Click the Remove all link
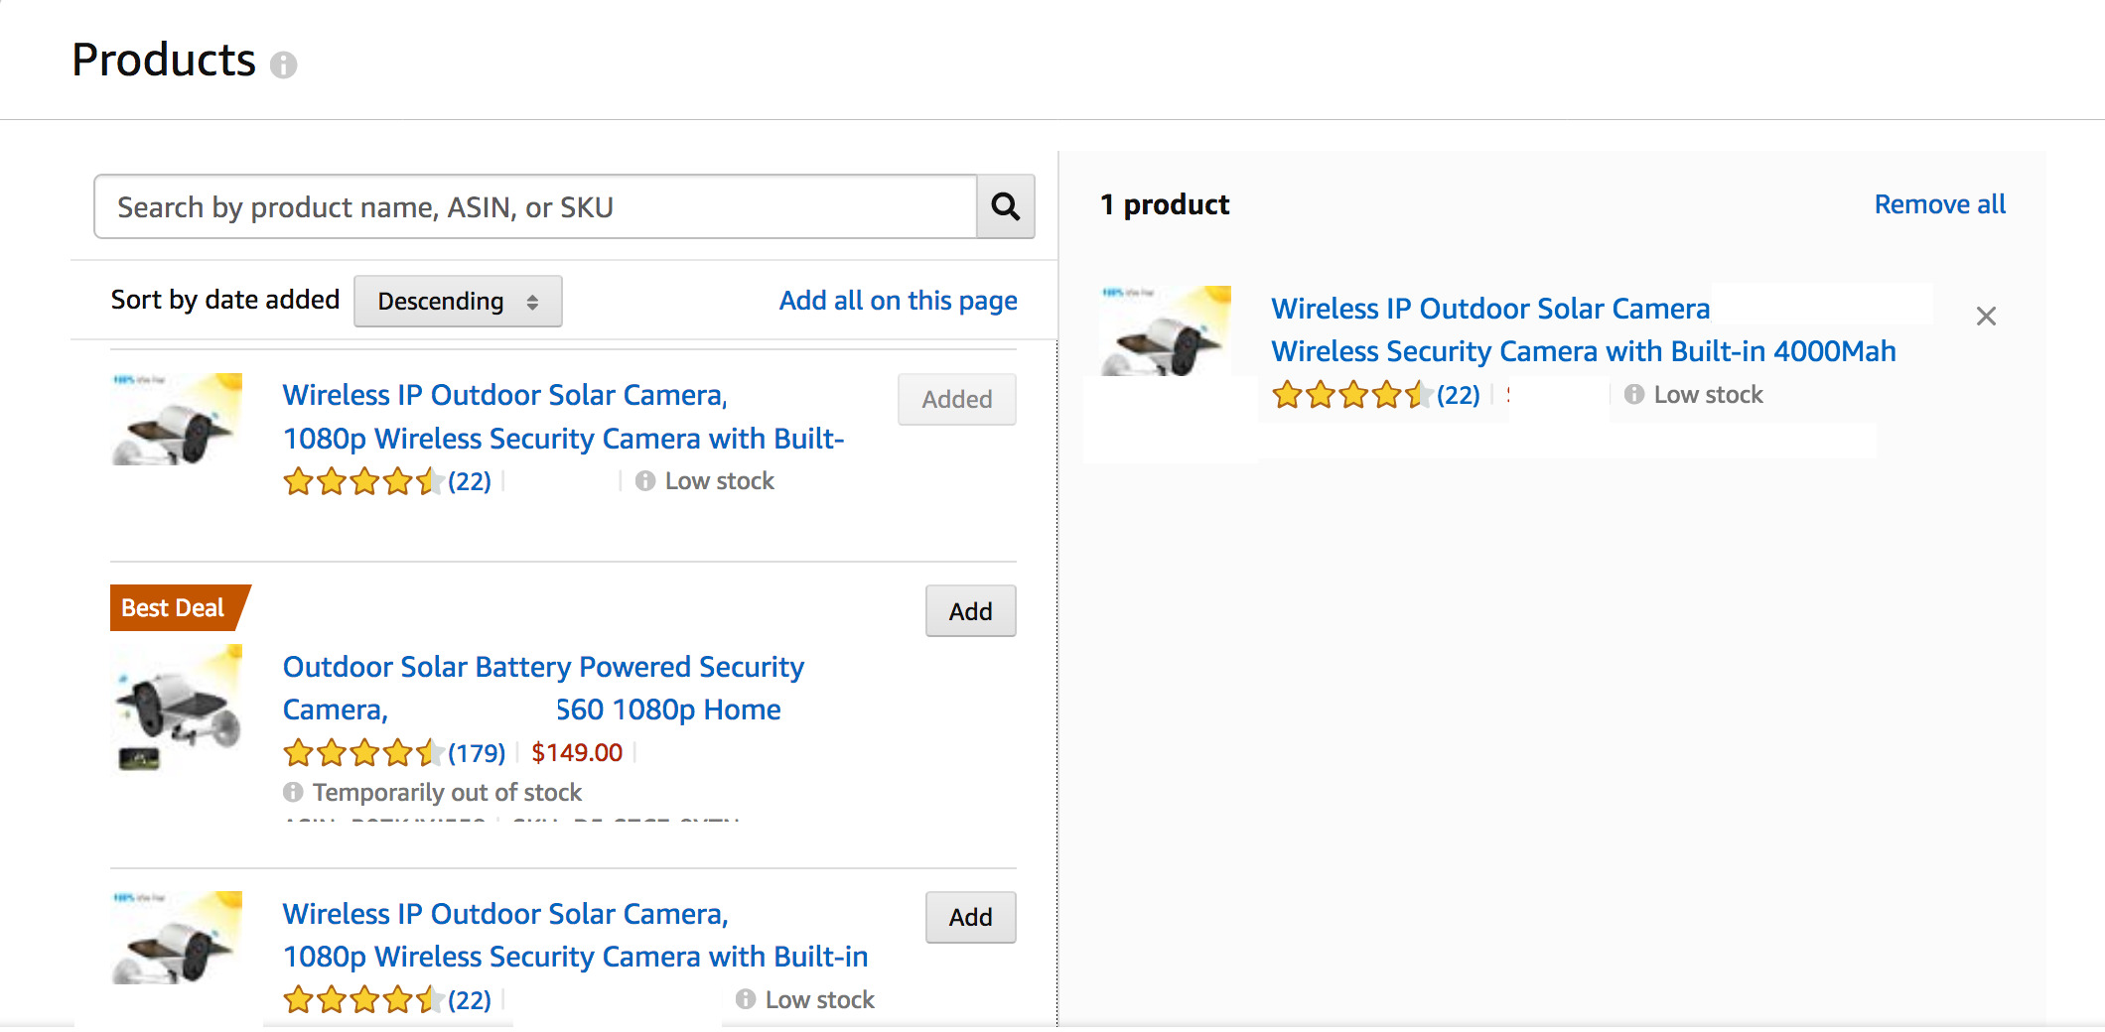Screen dimensions: 2105x1032 1939,204
